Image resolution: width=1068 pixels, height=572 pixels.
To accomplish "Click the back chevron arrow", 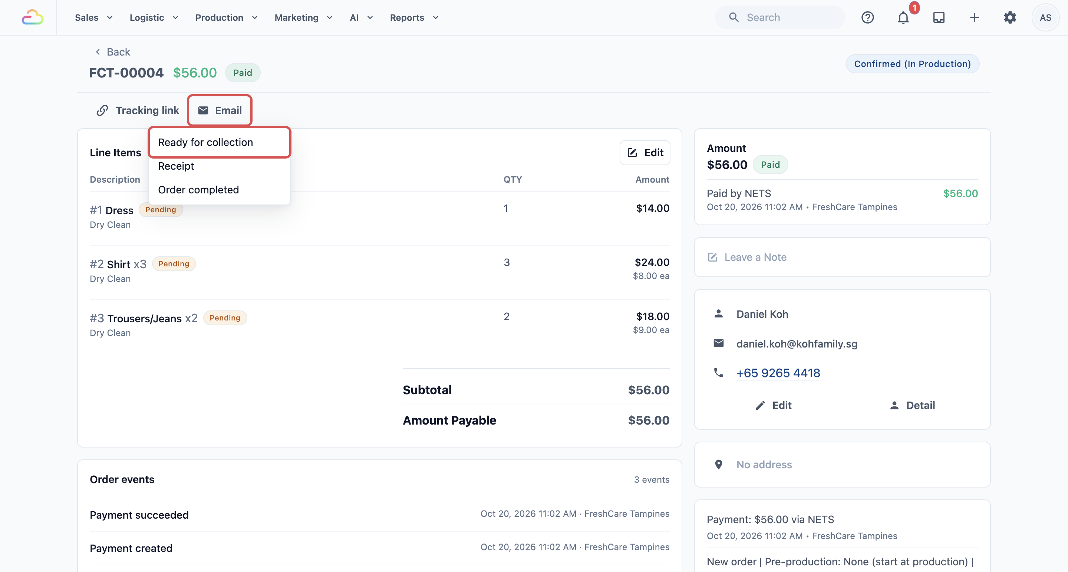I will pyautogui.click(x=98, y=52).
